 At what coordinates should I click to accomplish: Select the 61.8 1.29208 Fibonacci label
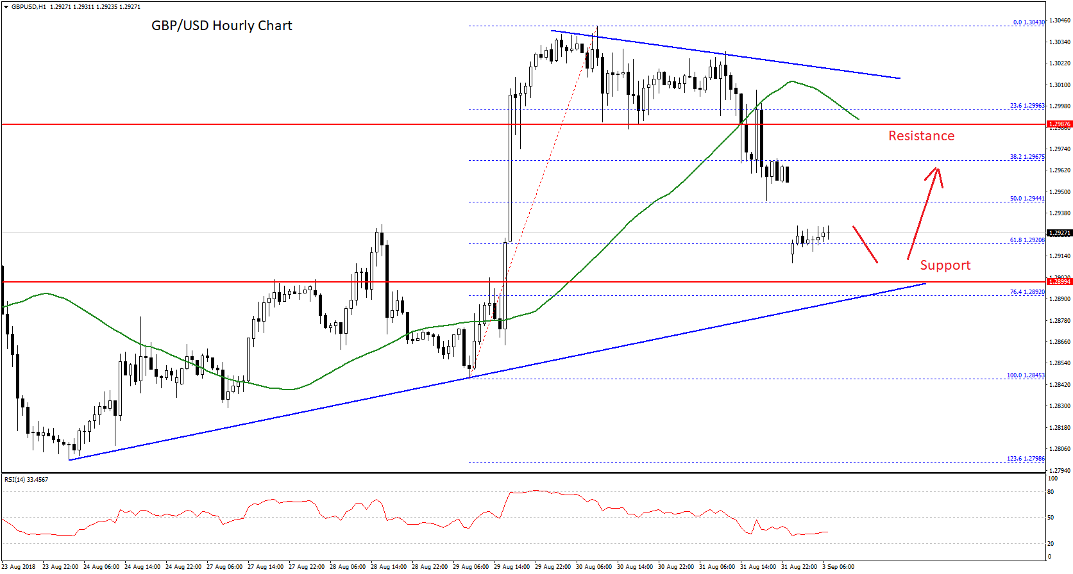click(x=1027, y=240)
